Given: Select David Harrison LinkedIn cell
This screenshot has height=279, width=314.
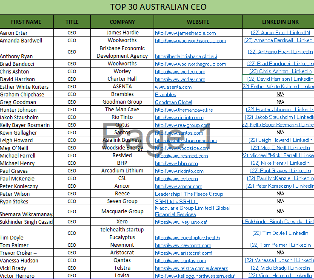Looking at the screenshot, I should tap(278, 79).
